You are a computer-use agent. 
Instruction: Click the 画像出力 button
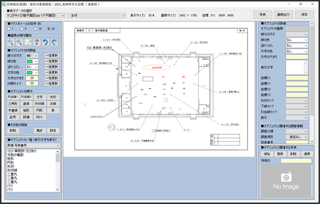tap(284, 14)
